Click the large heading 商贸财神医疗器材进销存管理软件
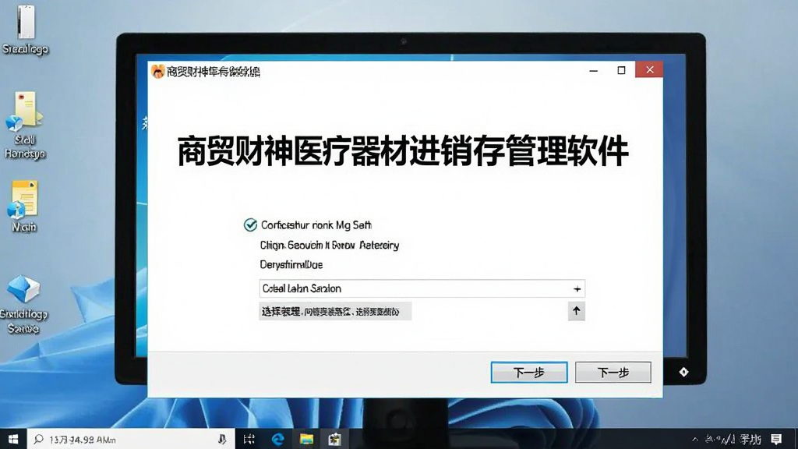The height and width of the screenshot is (449, 798). click(403, 151)
